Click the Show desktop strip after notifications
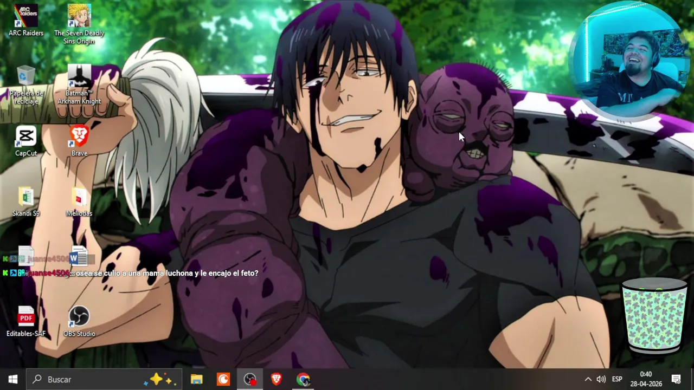694x390 pixels. [x=692, y=379]
